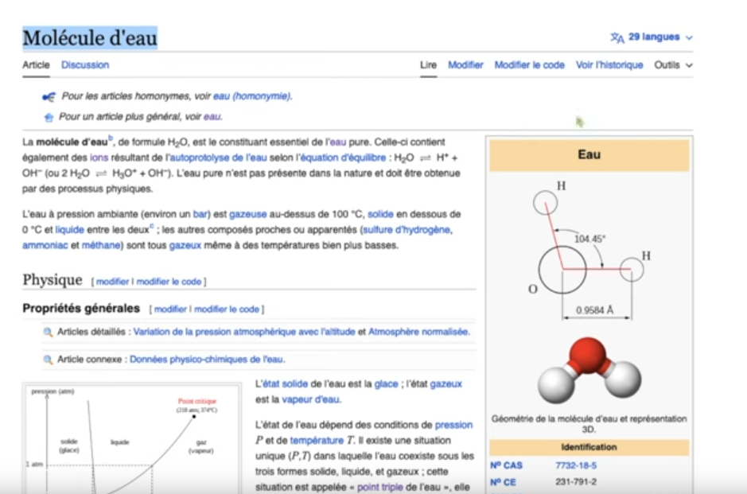Image resolution: width=747 pixels, height=494 pixels.
Task: Click the general article icon beside 'voir eau'
Action: [49, 117]
